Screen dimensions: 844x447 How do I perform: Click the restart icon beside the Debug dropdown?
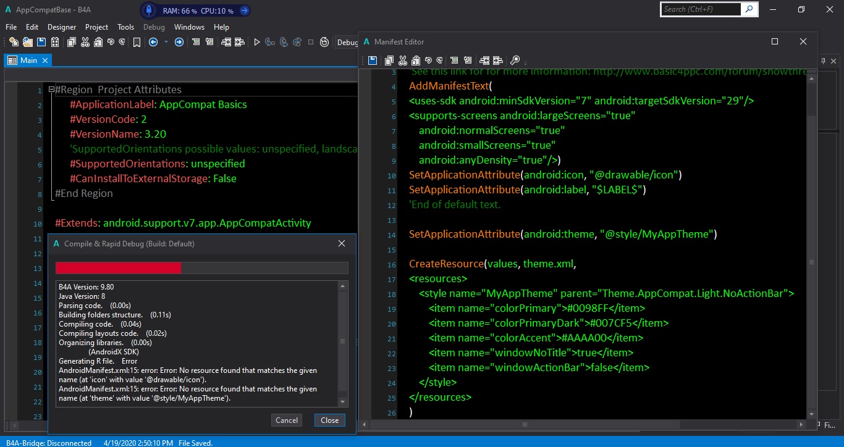click(325, 43)
